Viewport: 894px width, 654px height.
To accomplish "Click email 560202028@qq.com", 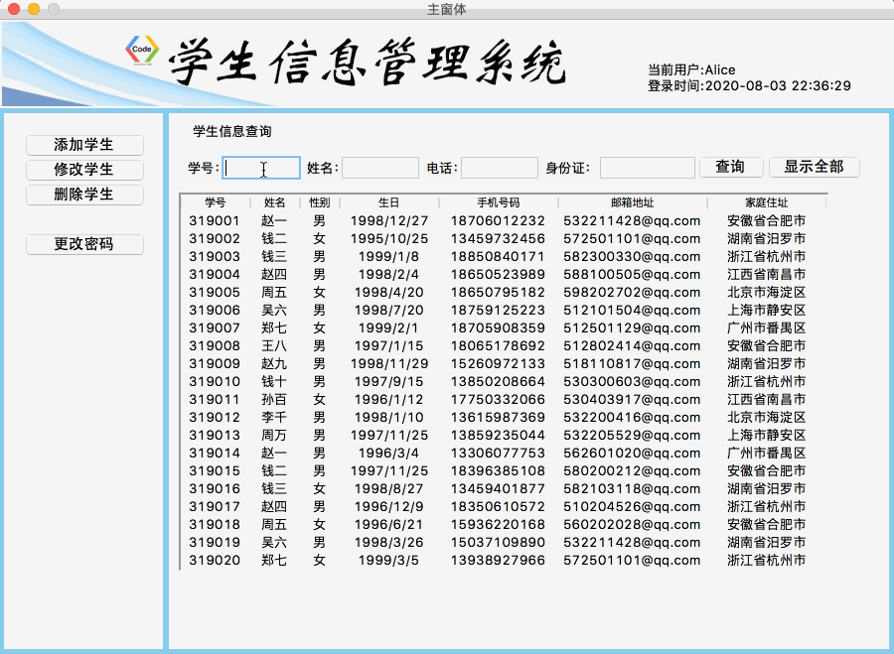I will pyautogui.click(x=633, y=525).
